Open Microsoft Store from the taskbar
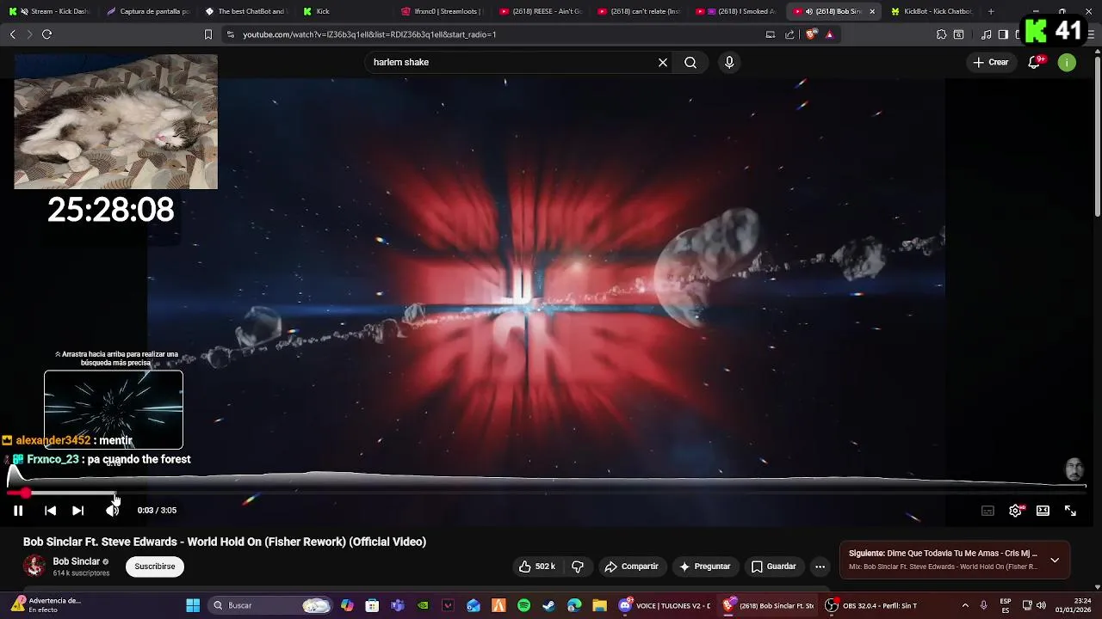The height and width of the screenshot is (619, 1102). 372,605
